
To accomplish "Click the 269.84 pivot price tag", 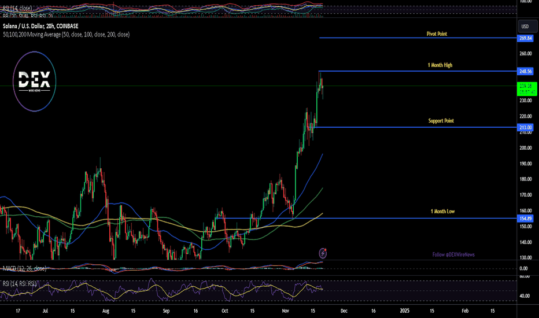I will click(525, 38).
